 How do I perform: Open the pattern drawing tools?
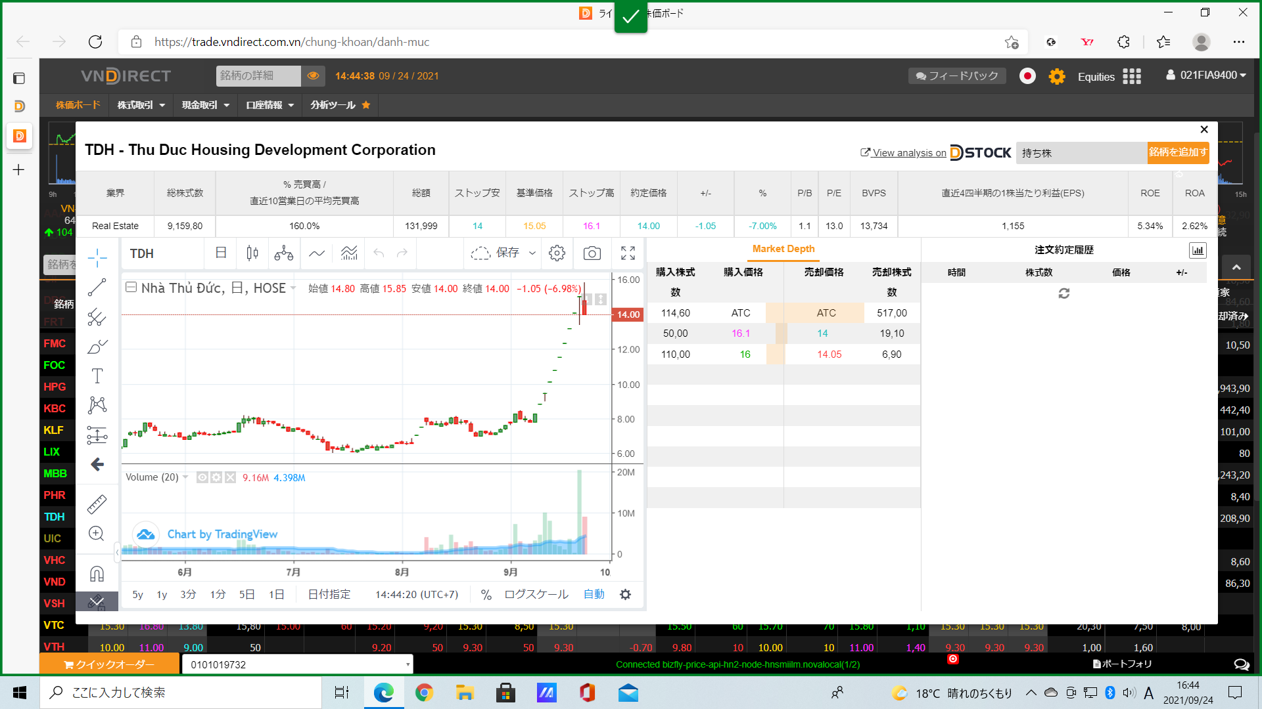tap(97, 405)
